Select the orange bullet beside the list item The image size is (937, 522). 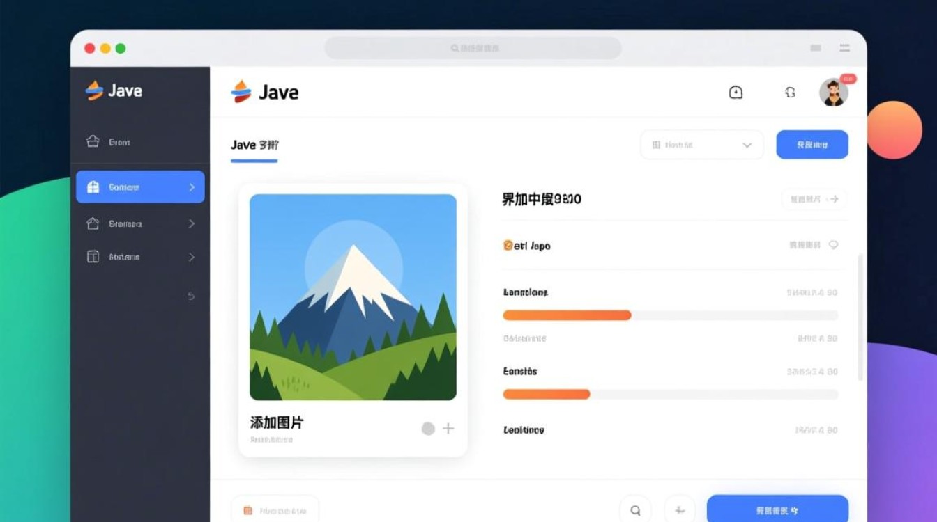[507, 245]
